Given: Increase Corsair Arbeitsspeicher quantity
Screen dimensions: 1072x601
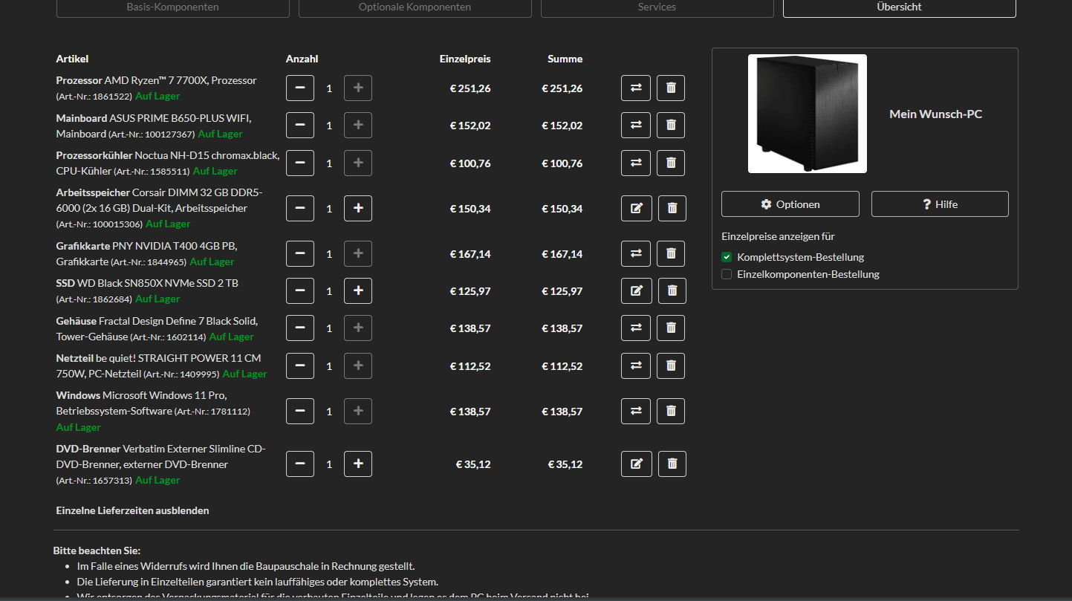Looking at the screenshot, I should pos(358,208).
